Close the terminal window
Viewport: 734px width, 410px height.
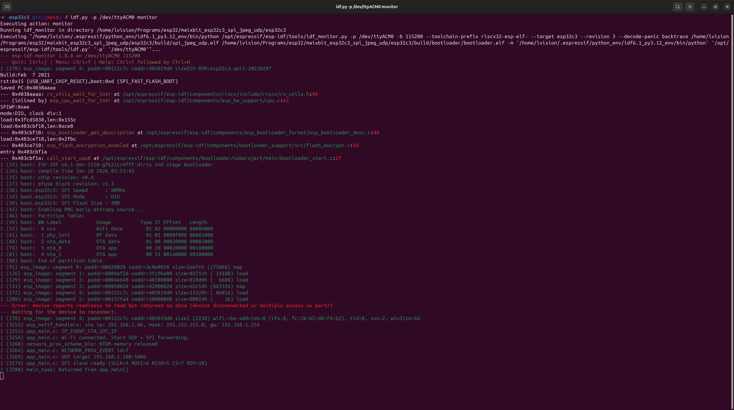click(x=727, y=6)
